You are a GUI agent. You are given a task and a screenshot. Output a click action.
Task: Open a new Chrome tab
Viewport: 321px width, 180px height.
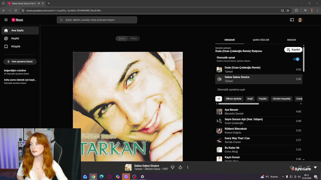tap(49, 3)
